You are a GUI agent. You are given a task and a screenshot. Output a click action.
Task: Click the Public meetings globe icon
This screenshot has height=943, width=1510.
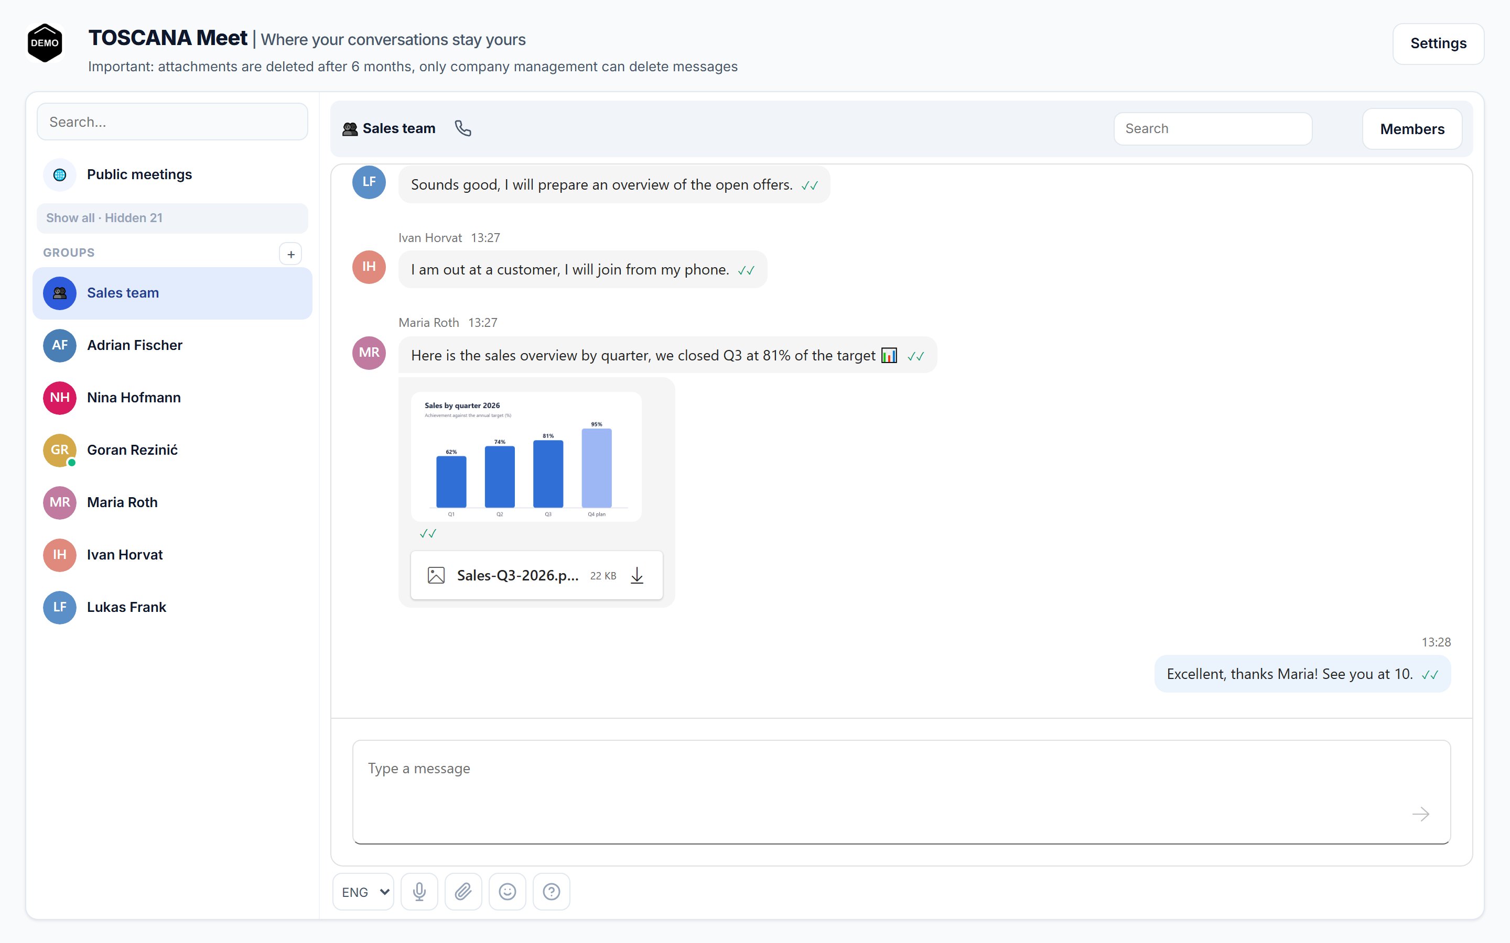[x=60, y=174]
